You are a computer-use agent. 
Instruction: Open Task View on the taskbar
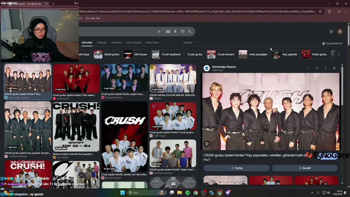click(x=172, y=193)
